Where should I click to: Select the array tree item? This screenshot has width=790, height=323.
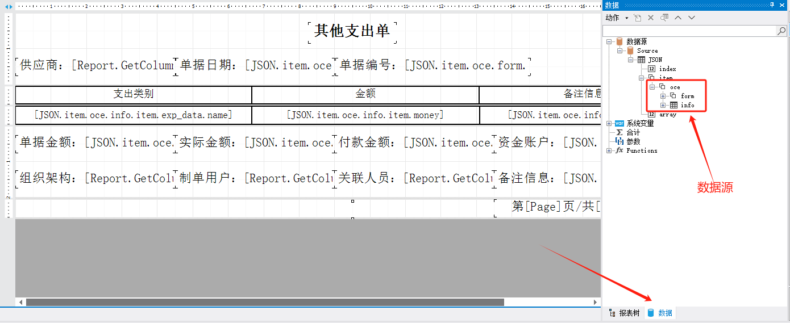[x=667, y=114]
